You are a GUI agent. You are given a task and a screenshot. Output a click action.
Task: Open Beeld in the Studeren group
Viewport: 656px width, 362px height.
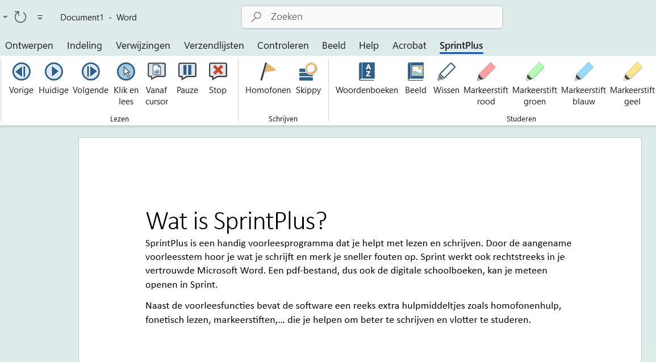pyautogui.click(x=415, y=79)
